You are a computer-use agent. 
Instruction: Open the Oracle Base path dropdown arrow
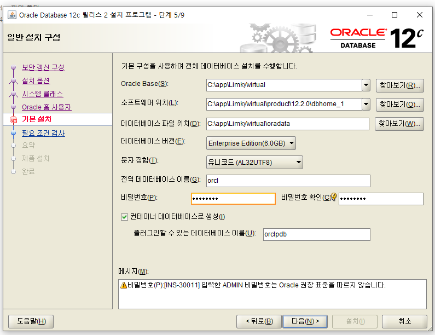click(x=366, y=85)
